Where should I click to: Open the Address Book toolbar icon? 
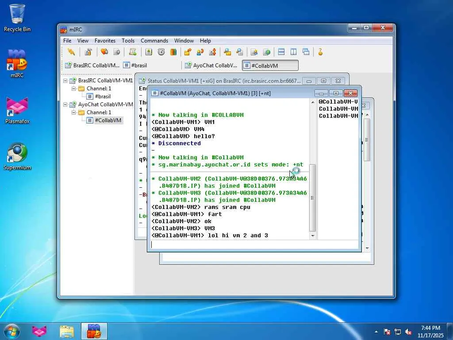[149, 52]
